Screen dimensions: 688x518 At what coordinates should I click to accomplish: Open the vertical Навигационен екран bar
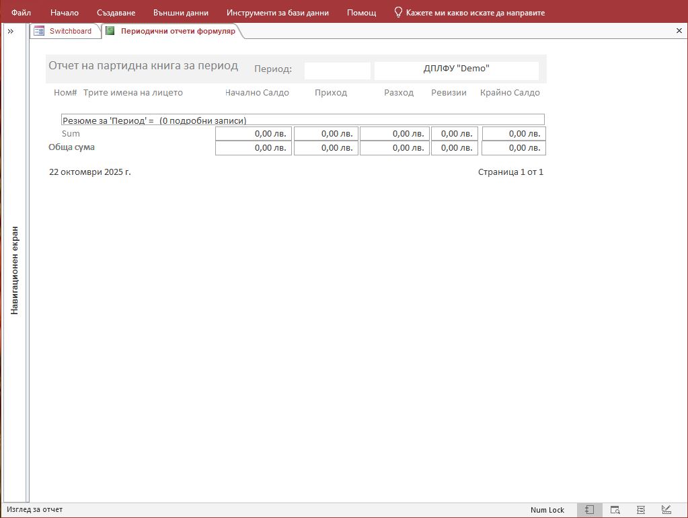[x=14, y=270]
